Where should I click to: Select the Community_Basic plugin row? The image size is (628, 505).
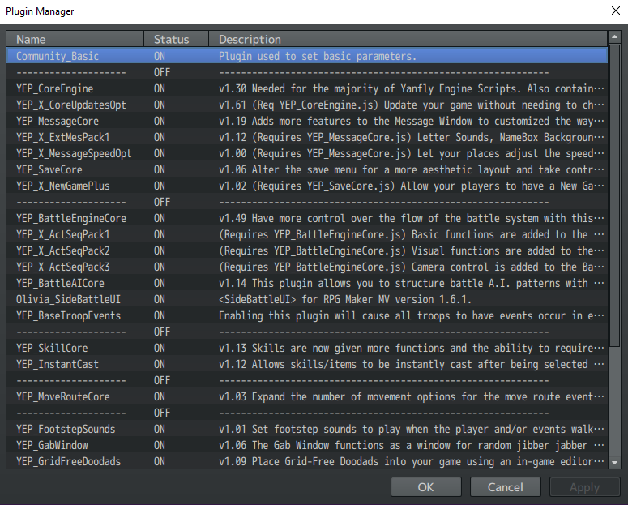307,56
